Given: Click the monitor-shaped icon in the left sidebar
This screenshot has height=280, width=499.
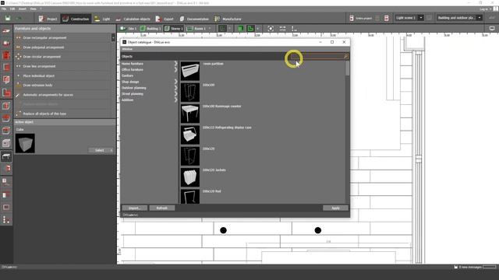Looking at the screenshot, I should [6, 207].
